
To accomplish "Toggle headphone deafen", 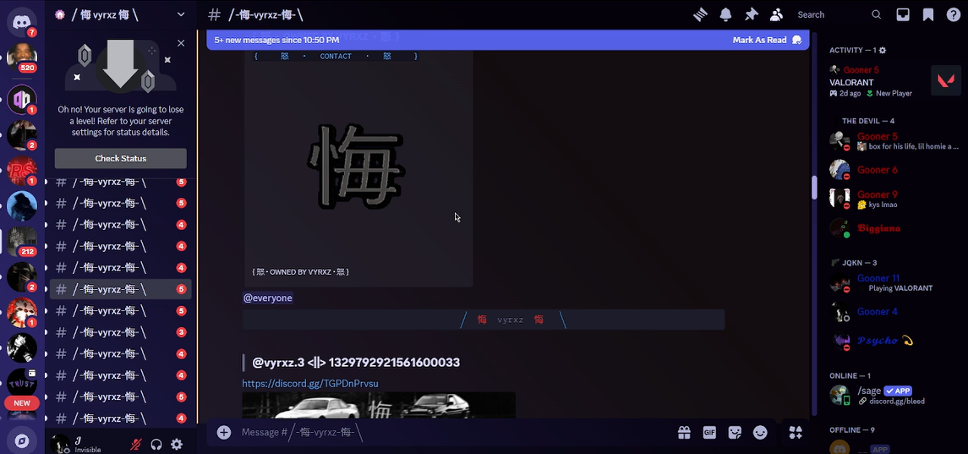I will point(156,444).
